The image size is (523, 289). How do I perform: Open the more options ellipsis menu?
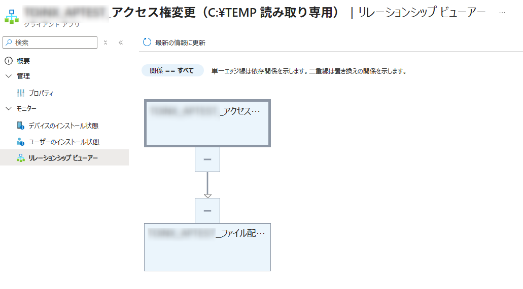502,13
